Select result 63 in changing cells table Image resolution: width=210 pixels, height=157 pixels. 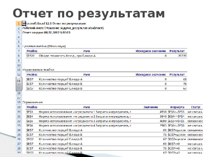click(185, 79)
